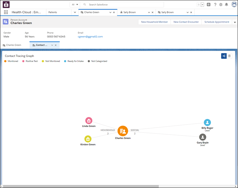Open the notifications bell
Screen dimensions: 238x188
226,4
